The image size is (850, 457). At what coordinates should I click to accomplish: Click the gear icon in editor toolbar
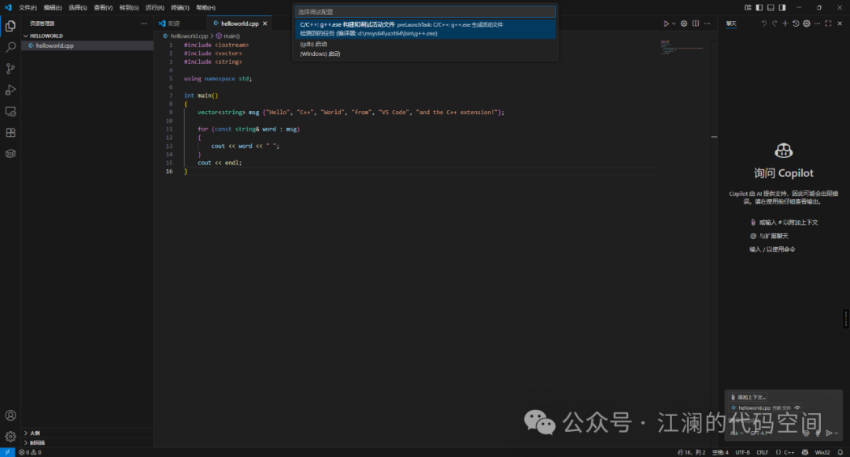point(684,24)
